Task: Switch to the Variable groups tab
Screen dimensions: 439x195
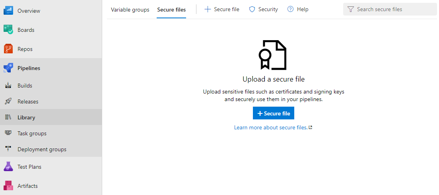Action: 130,10
